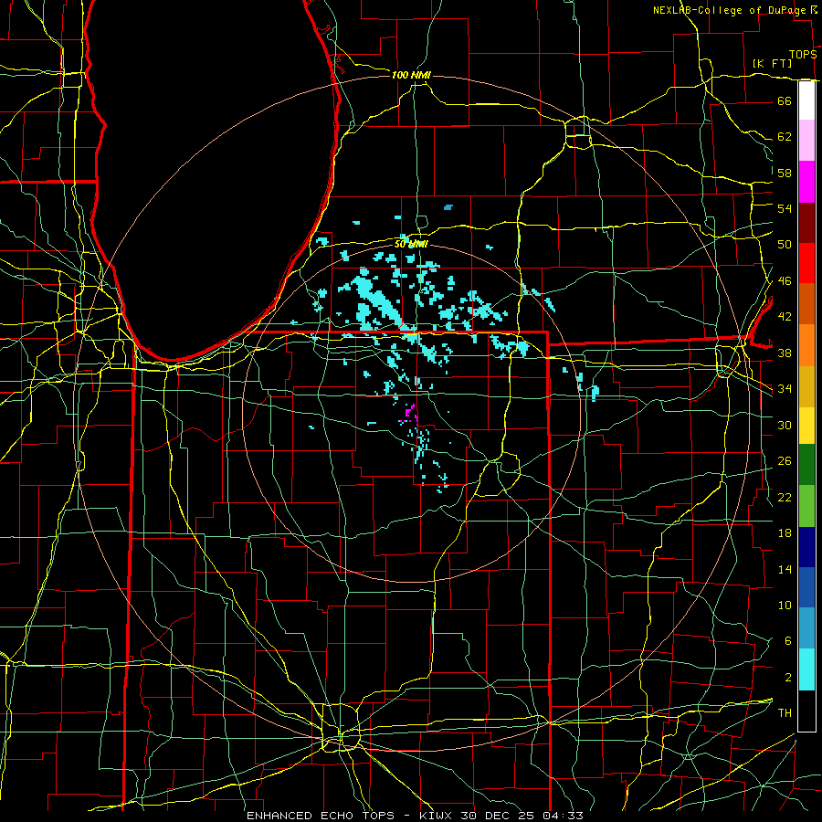Viewport: 822px width, 822px height.
Task: Click legend value 10
Action: pos(785,606)
